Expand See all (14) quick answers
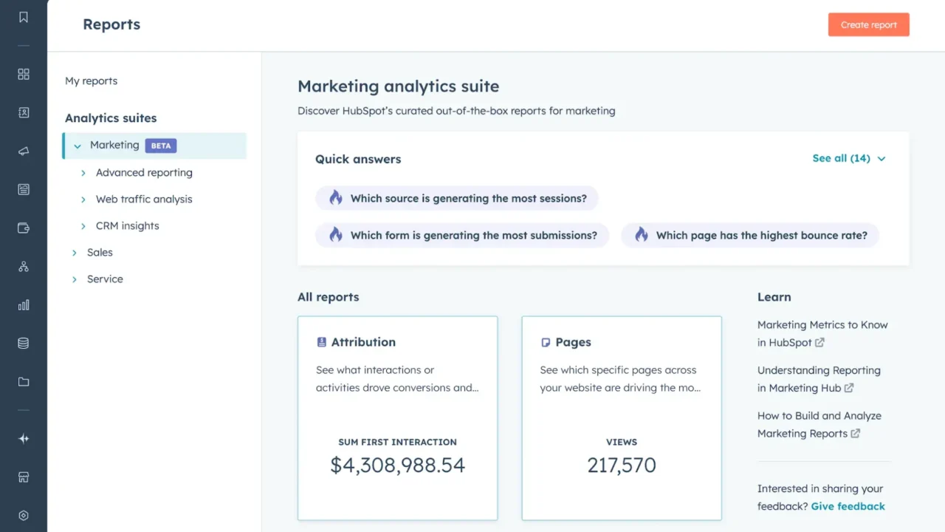This screenshot has width=945, height=532. 849,158
